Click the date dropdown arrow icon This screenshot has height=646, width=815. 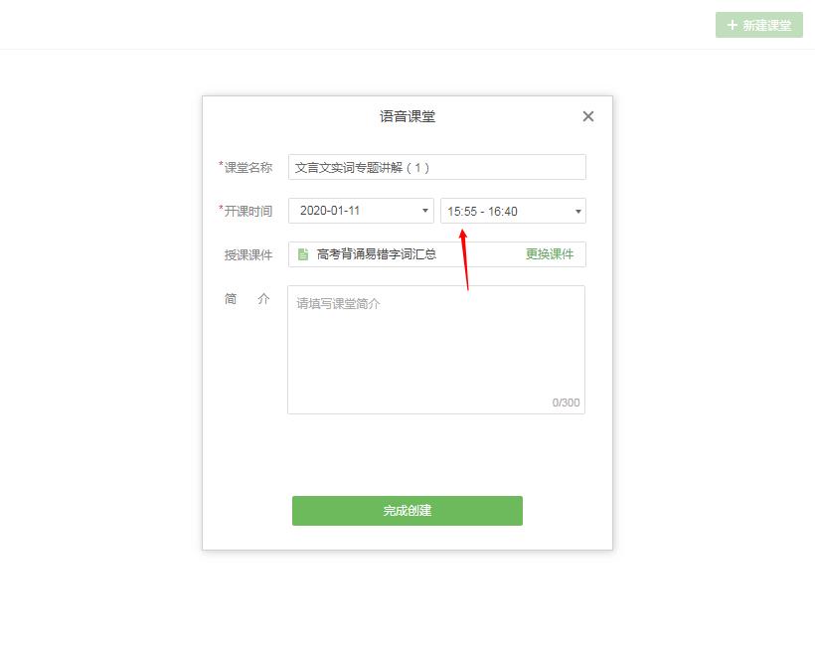pyautogui.click(x=425, y=211)
